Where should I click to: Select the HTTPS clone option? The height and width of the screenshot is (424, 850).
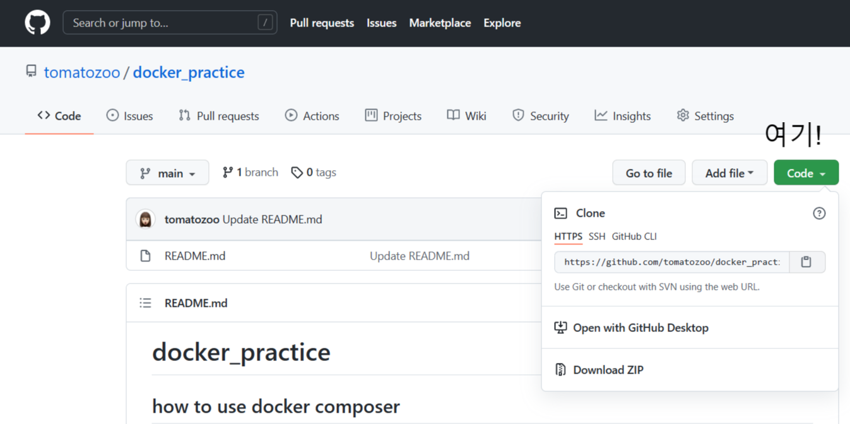(x=568, y=236)
